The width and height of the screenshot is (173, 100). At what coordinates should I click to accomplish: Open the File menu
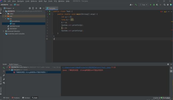[x=5, y=1]
